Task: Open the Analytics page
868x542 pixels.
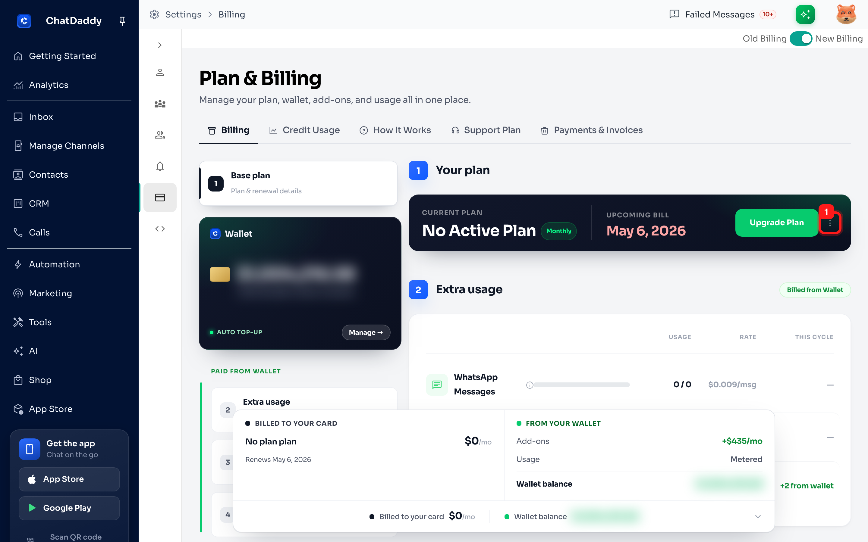Action: click(69, 85)
